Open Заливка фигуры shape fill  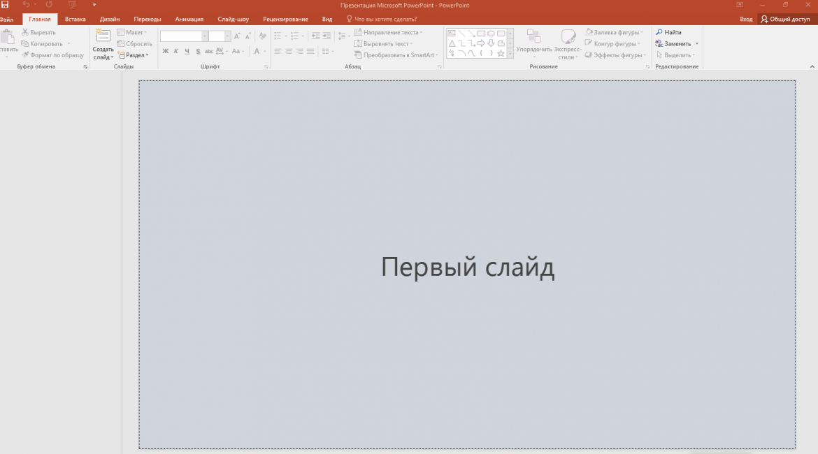614,32
